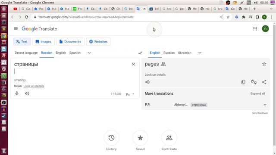The height and width of the screenshot is (155, 276).
Task: Open a new browser tab
Action: pyautogui.click(x=254, y=9)
